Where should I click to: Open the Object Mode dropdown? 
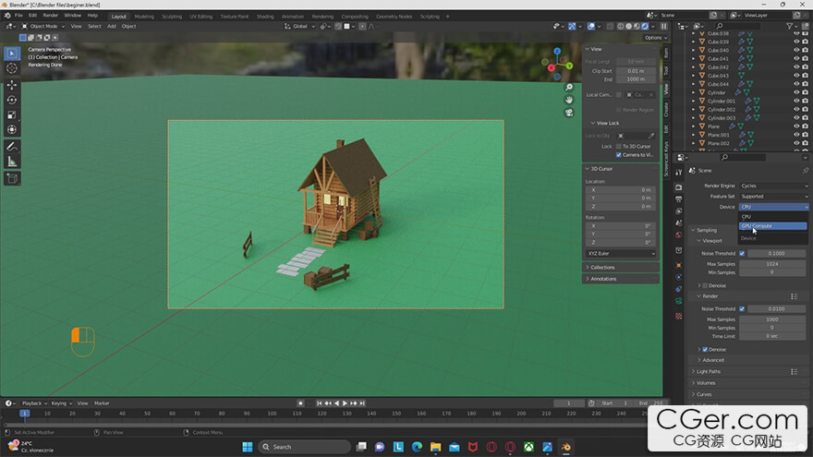[43, 27]
